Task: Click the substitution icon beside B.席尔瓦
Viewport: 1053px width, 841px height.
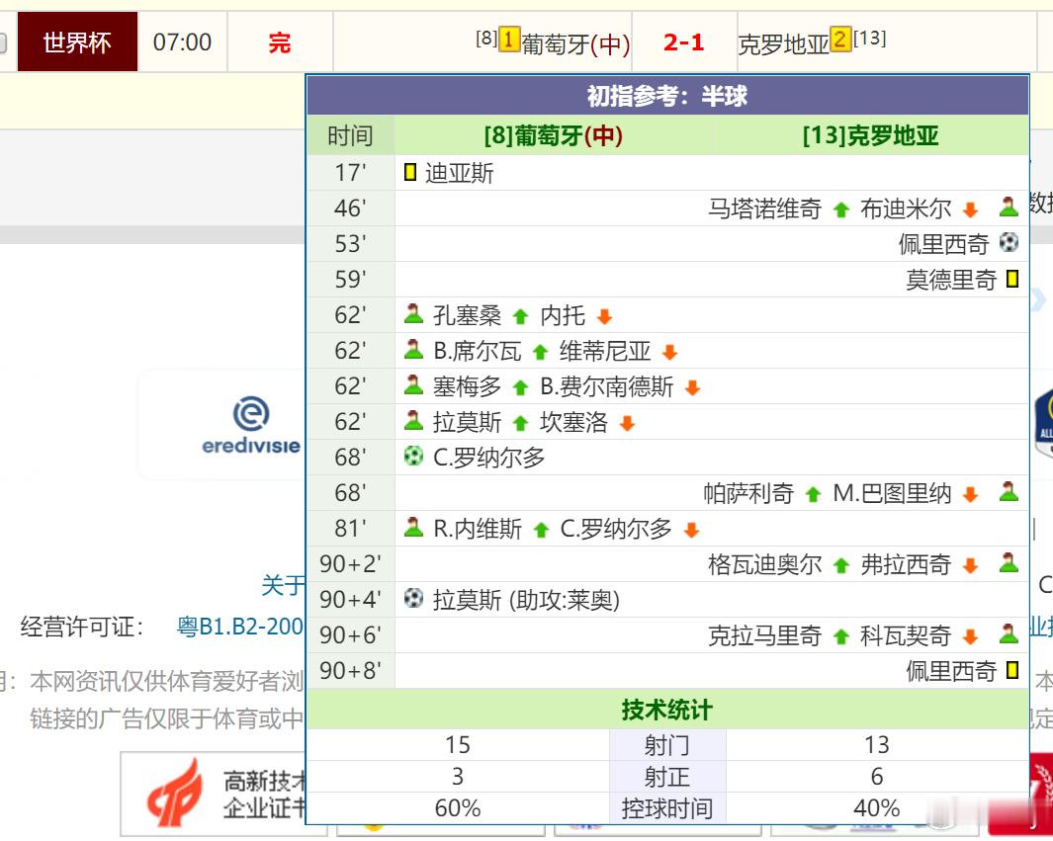Action: pyautogui.click(x=413, y=349)
